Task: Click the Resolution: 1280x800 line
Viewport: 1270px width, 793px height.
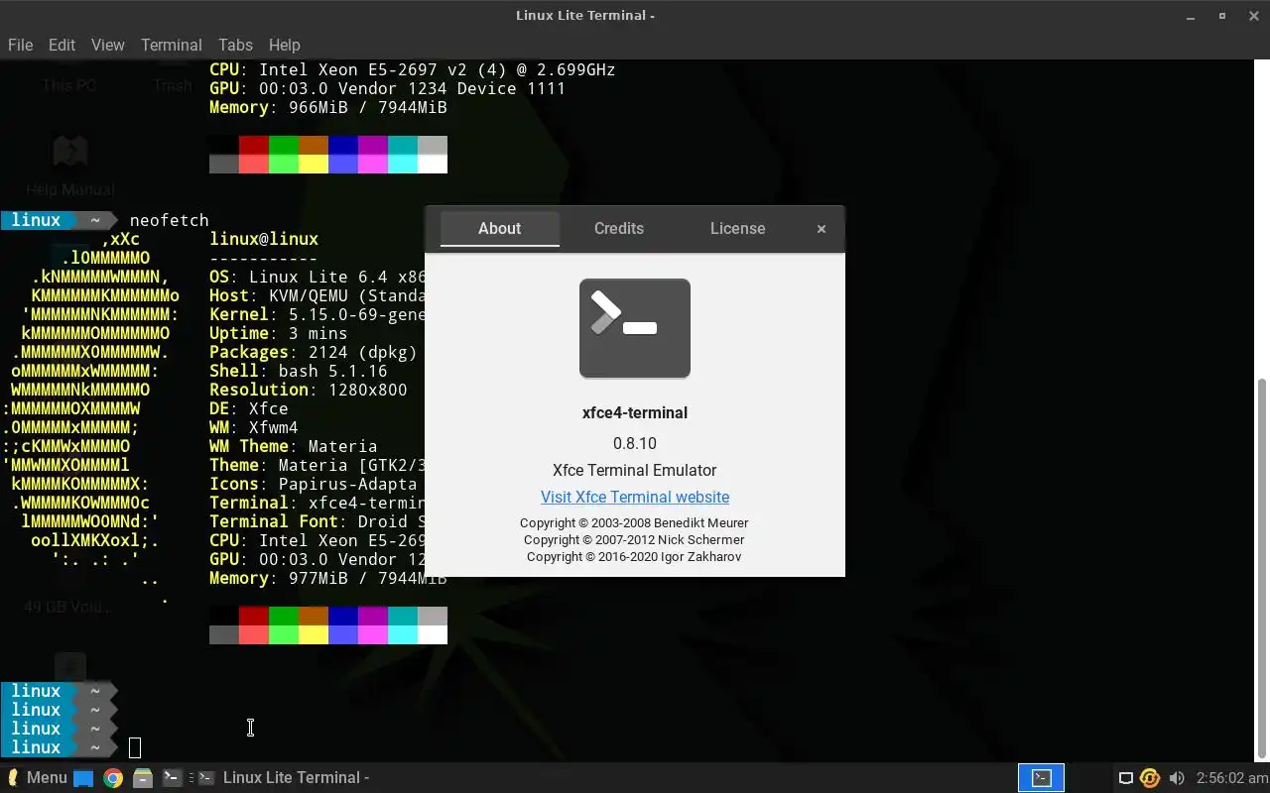Action: click(x=309, y=390)
